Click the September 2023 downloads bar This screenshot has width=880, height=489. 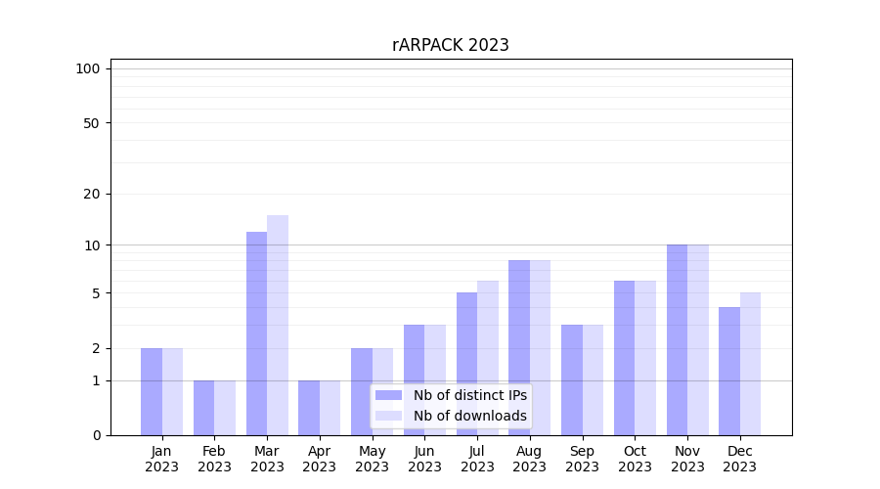[593, 379]
